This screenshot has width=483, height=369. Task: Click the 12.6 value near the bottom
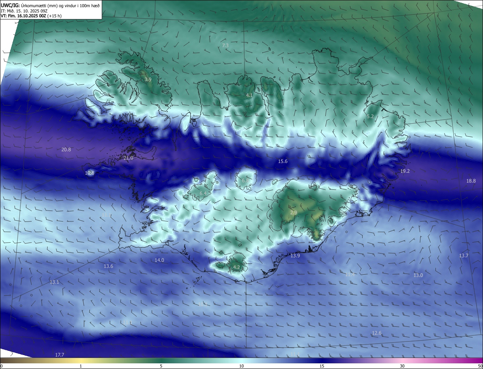click(377, 333)
